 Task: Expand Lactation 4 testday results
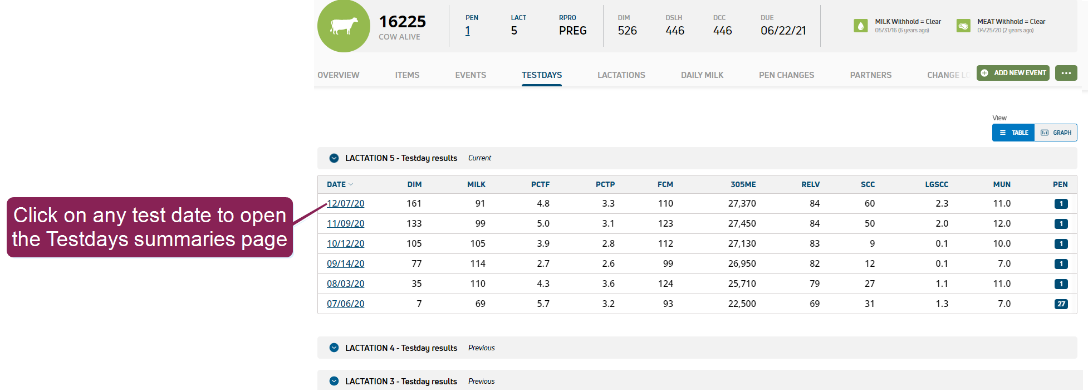coord(334,348)
